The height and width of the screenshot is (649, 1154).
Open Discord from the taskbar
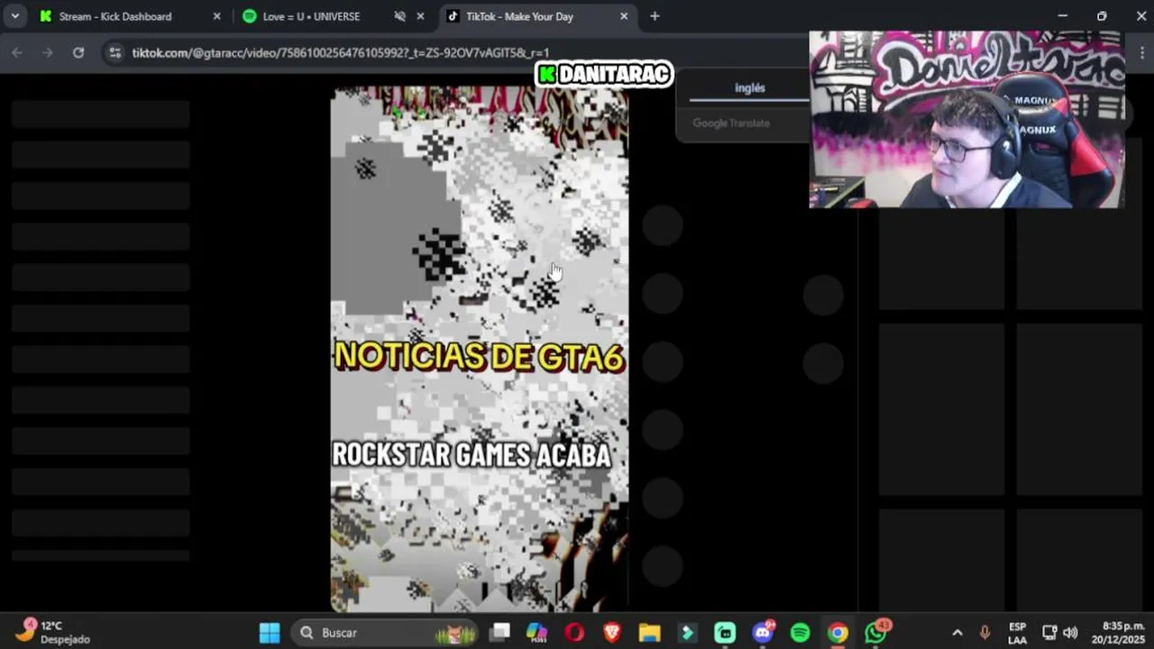tap(763, 633)
